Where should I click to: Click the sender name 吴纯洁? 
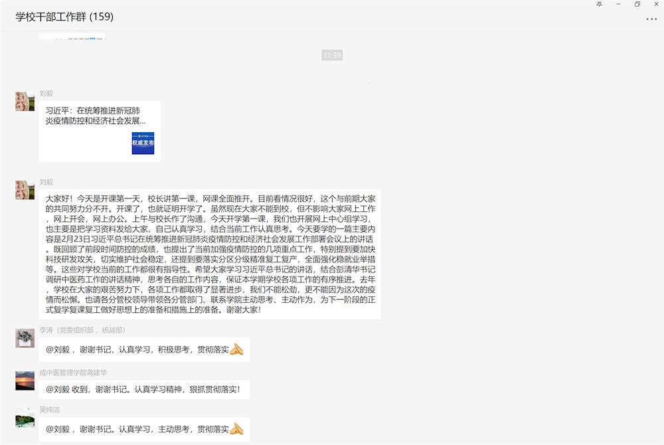[x=49, y=410]
